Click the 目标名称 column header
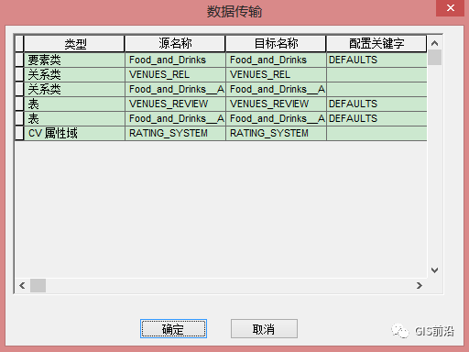This screenshot has width=469, height=352. click(276, 44)
